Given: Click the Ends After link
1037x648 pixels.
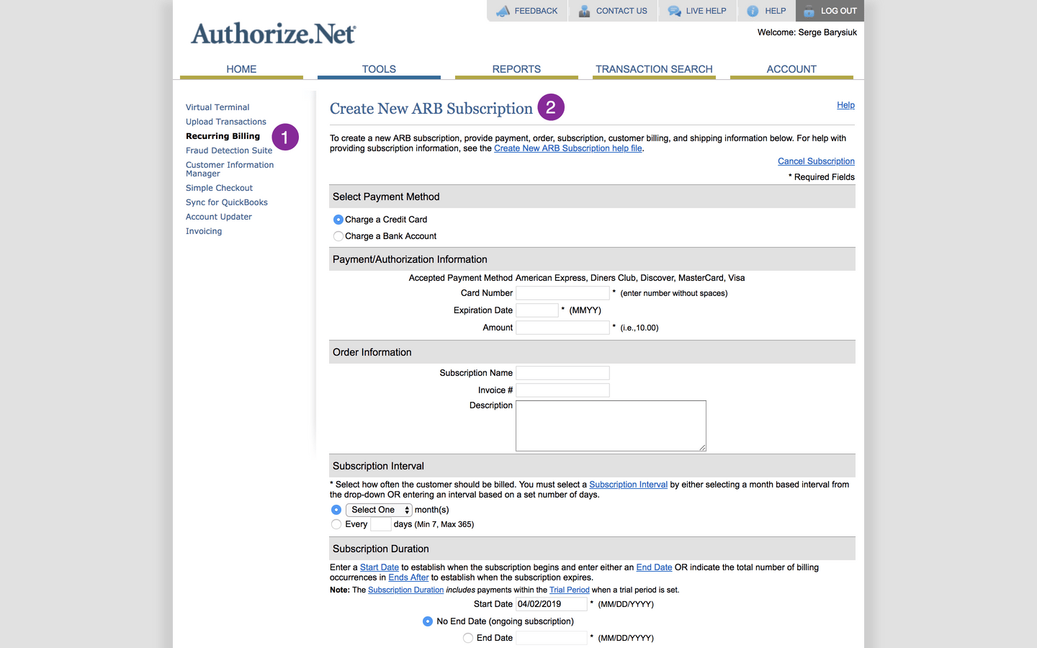Looking at the screenshot, I should tap(408, 577).
